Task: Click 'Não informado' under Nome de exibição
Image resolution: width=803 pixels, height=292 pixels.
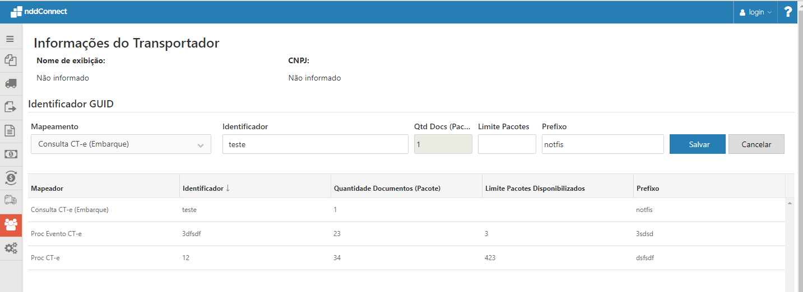Action: (63, 78)
